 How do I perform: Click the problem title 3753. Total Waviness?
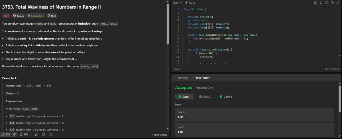tap(52, 7)
